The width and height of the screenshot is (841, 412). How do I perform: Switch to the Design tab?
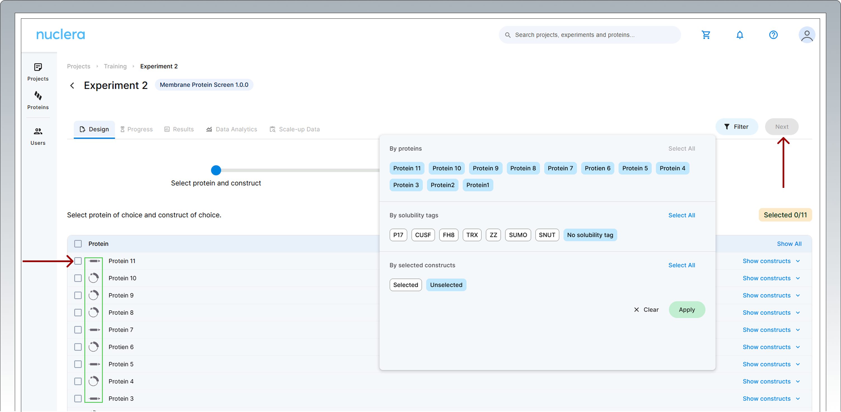pyautogui.click(x=94, y=129)
